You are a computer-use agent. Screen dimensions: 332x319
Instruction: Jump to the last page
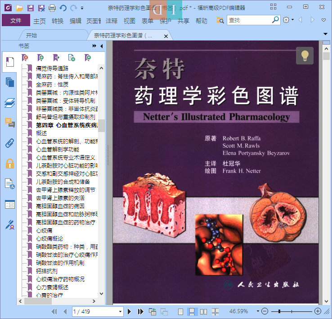(x=140, y=312)
